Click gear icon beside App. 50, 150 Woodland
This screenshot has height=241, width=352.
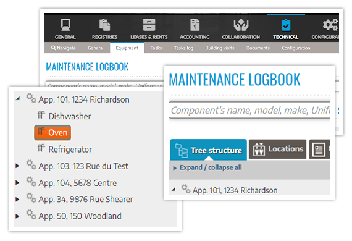point(31,214)
